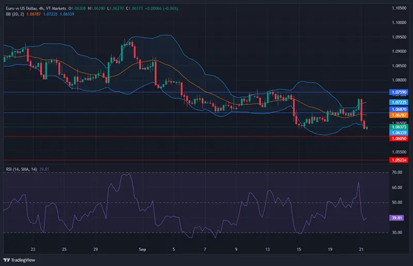Image resolution: width=413 pixels, height=266 pixels.
Task: Select the 39.81 RSI value label
Action: pos(397,218)
